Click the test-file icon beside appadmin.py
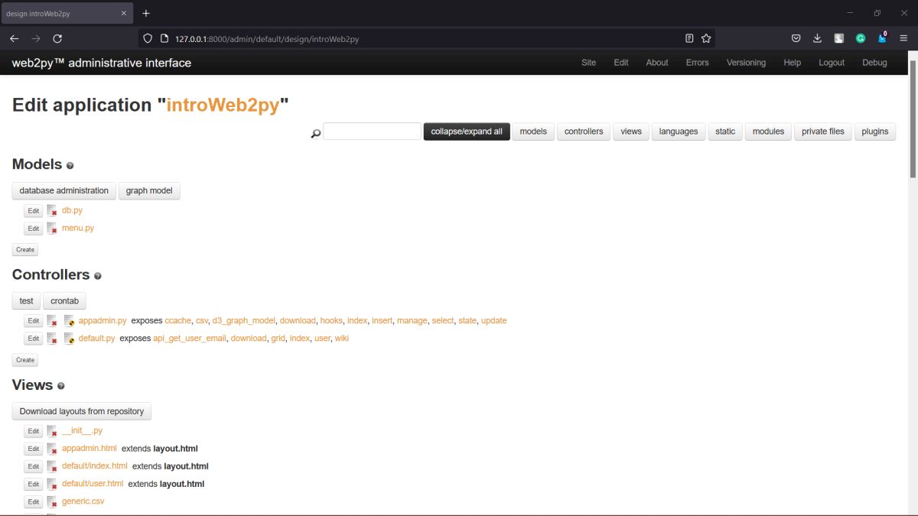This screenshot has width=918, height=516. pyautogui.click(x=69, y=321)
